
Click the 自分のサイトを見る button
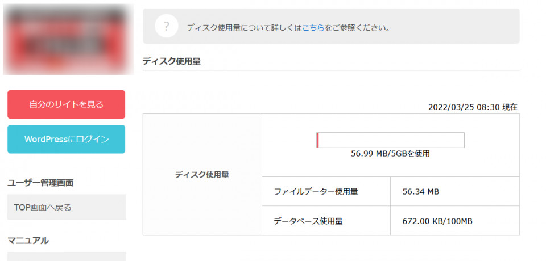point(66,104)
